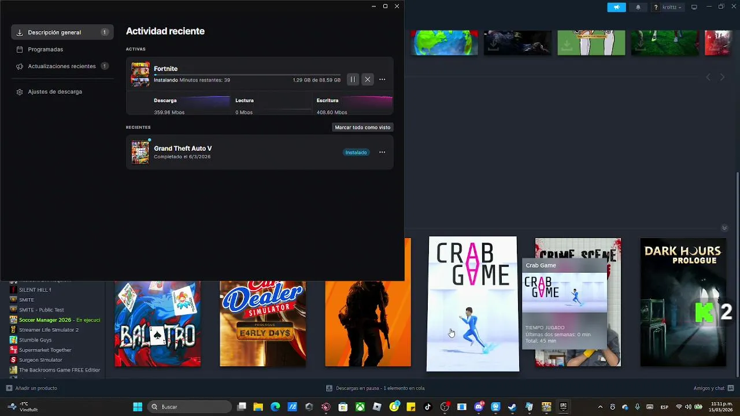
Task: Click the Fortnite game thumbnail
Action: pyautogui.click(x=140, y=74)
